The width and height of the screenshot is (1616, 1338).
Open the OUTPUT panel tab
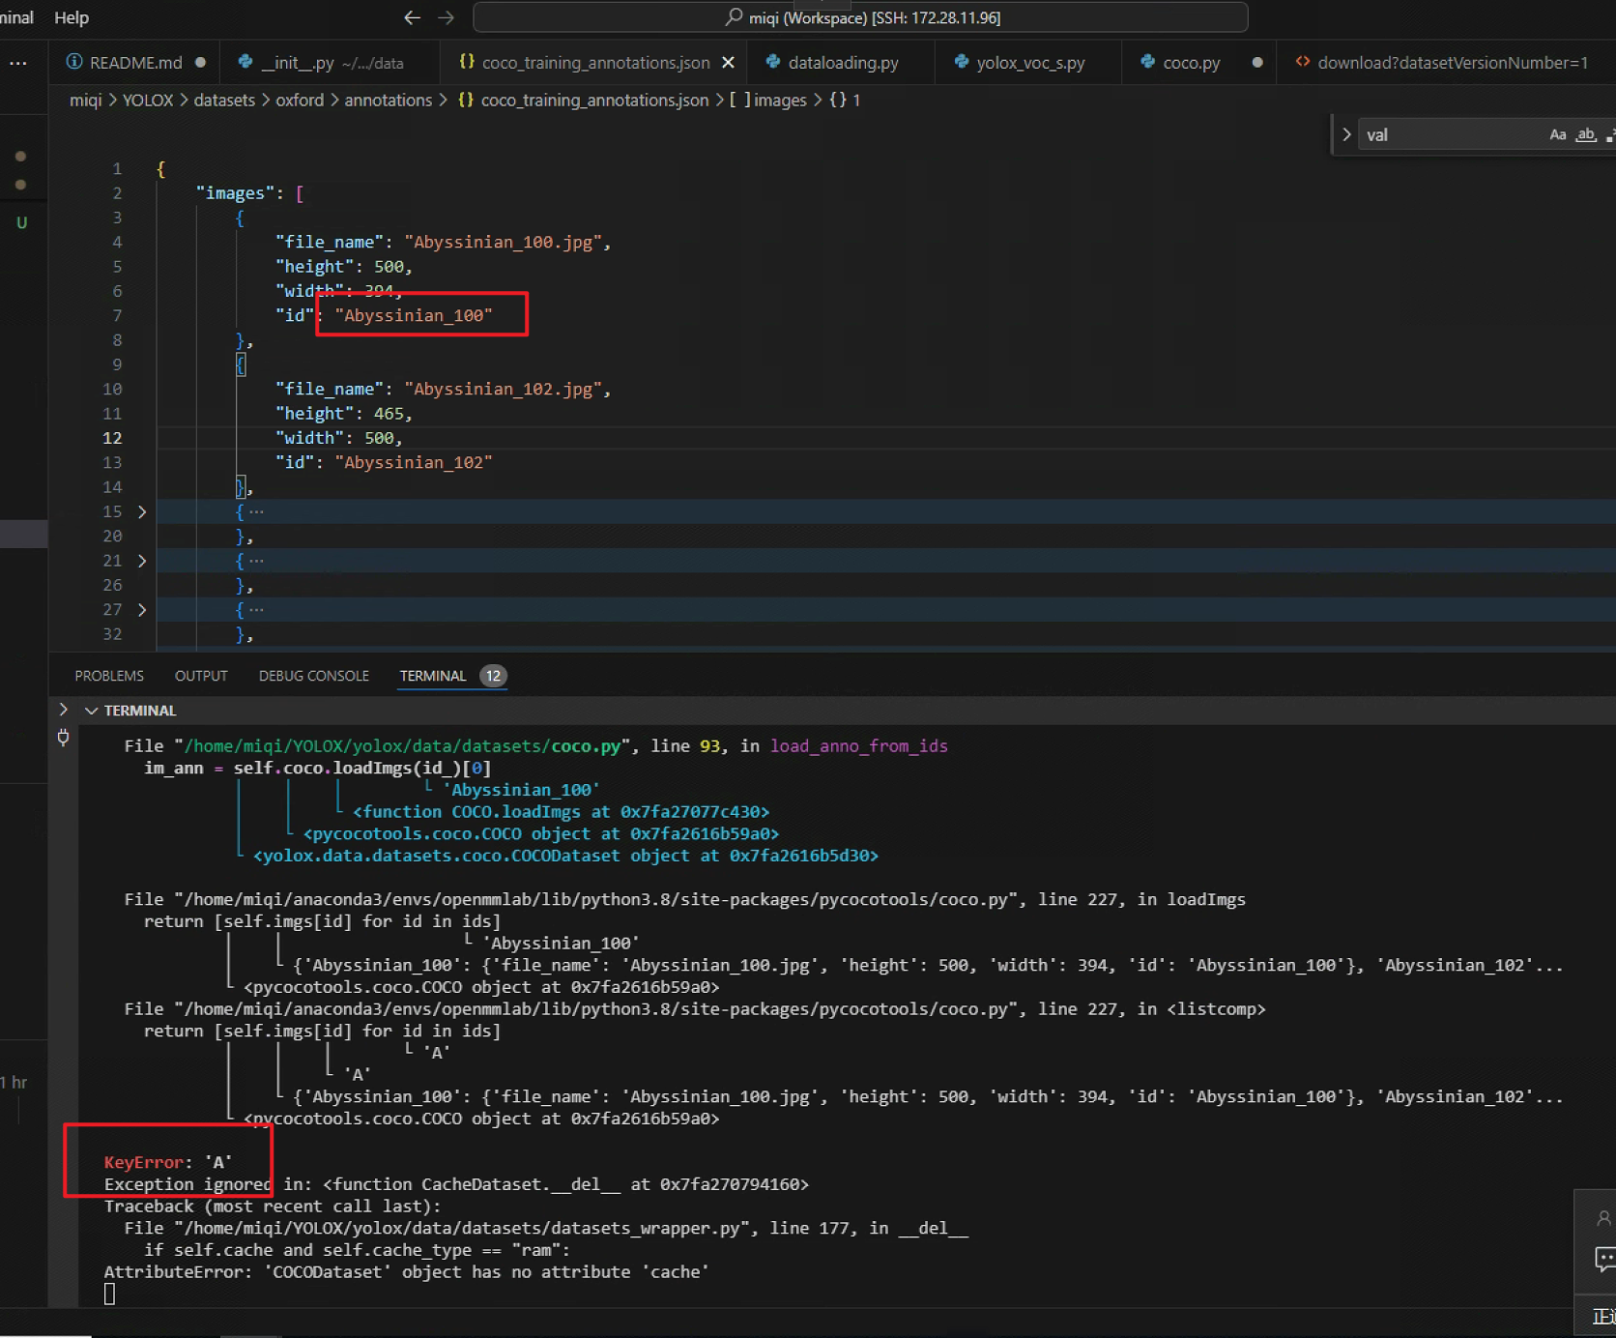coord(201,676)
